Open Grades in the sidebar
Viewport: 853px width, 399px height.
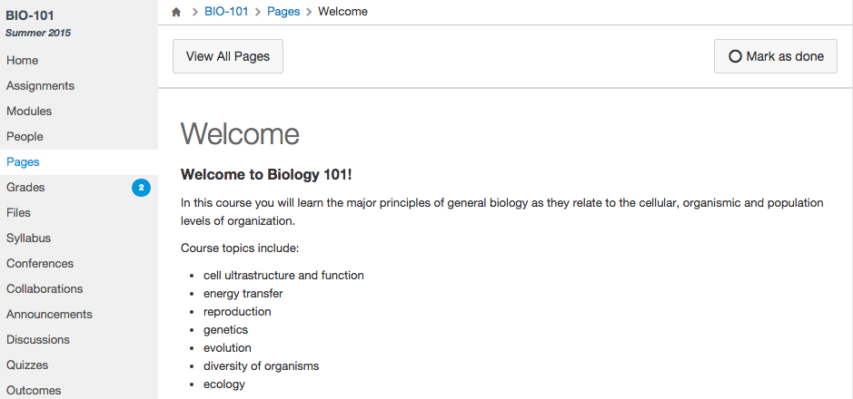(x=25, y=188)
